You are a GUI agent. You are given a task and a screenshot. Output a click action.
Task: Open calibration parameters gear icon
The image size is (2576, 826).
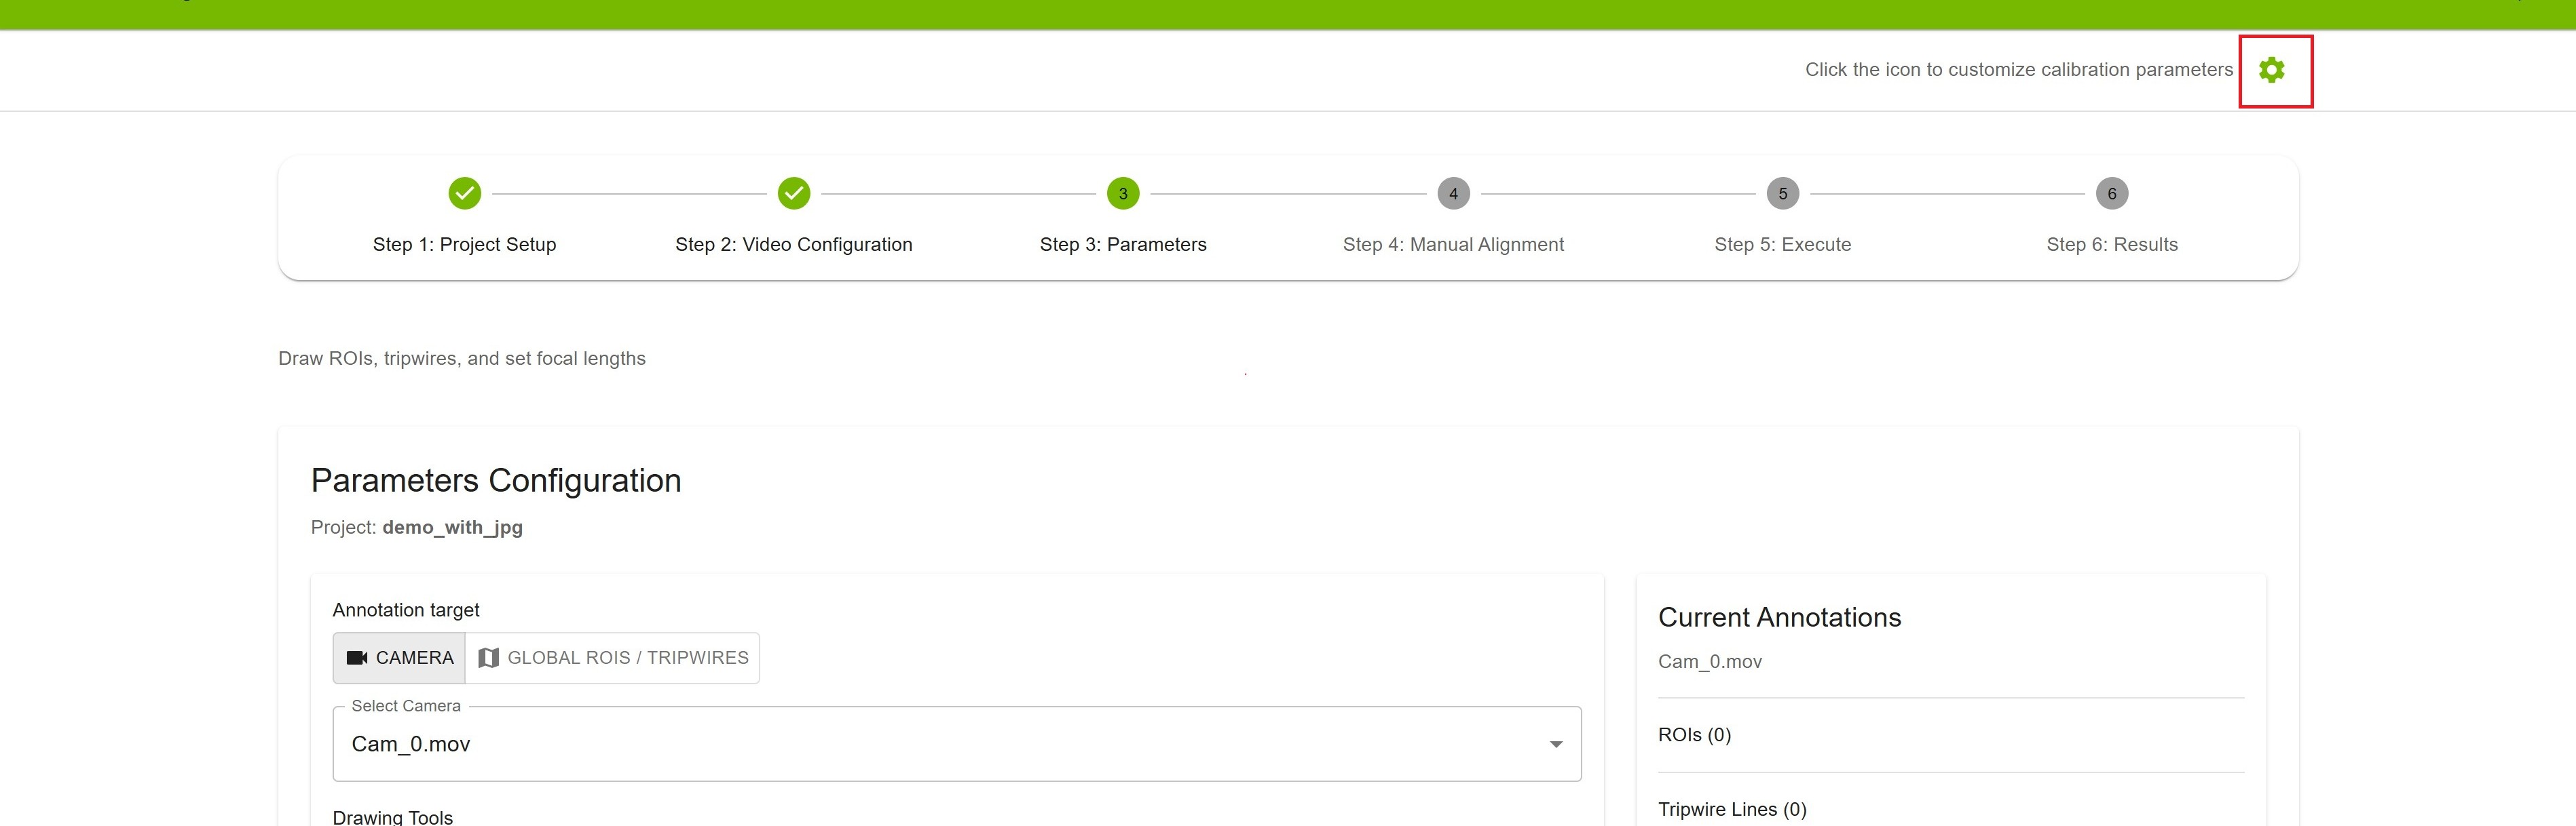(2271, 70)
